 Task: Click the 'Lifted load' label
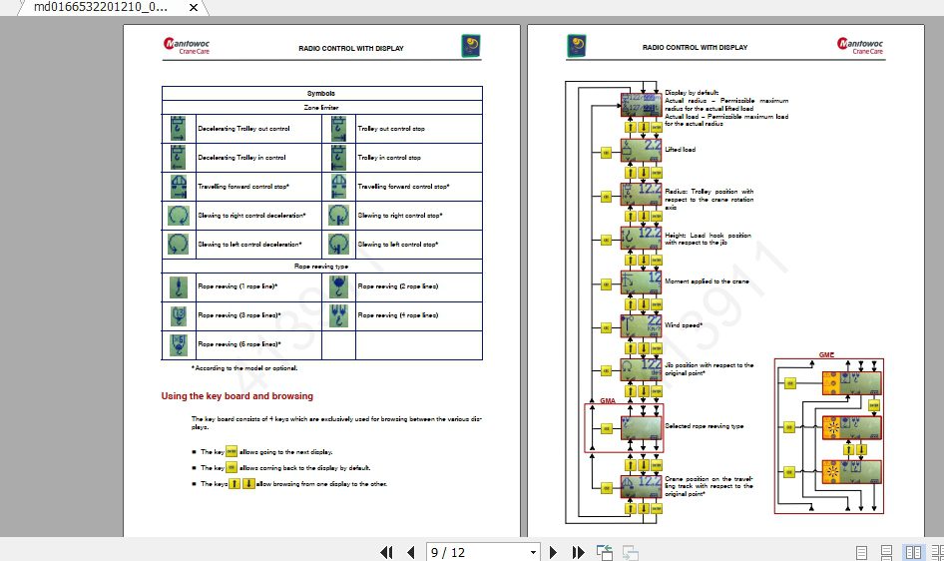tap(681, 150)
